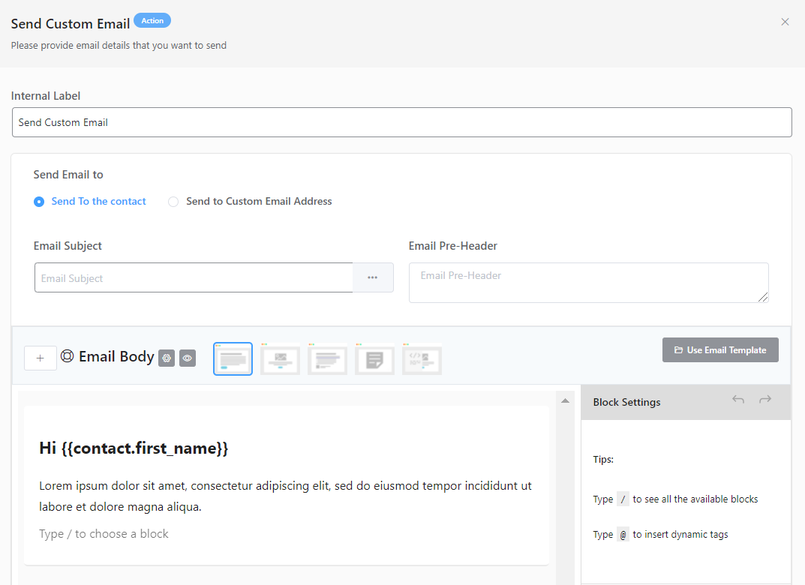The image size is (805, 585).
Task: Click the Email Pre-Header text area
Action: click(x=588, y=283)
